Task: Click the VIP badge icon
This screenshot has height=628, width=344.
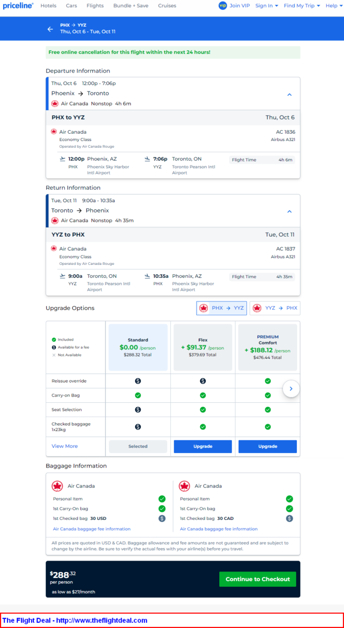Action: pyautogui.click(x=222, y=6)
